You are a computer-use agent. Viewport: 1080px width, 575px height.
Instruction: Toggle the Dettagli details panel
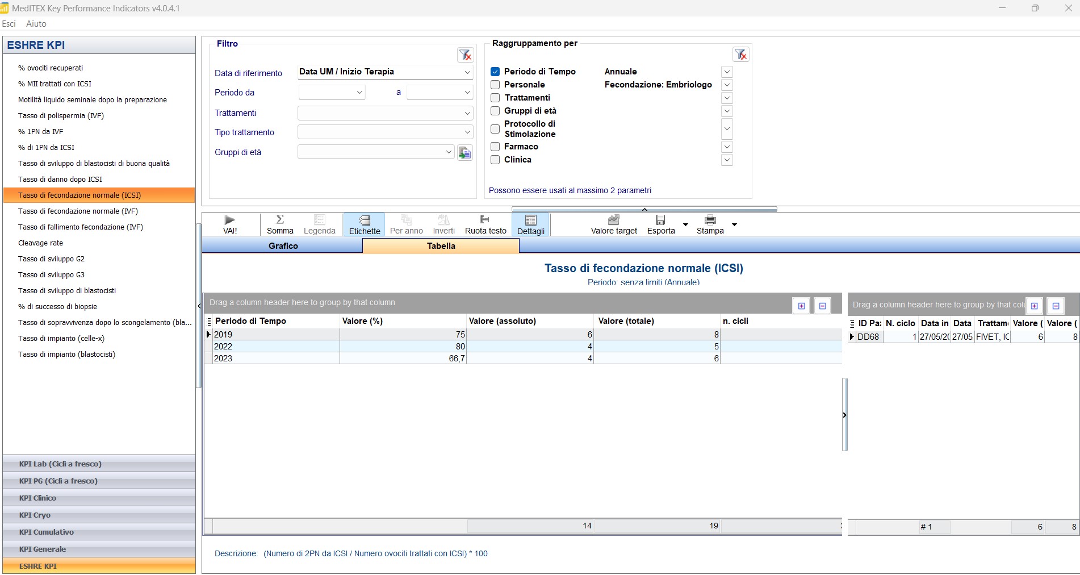(531, 225)
